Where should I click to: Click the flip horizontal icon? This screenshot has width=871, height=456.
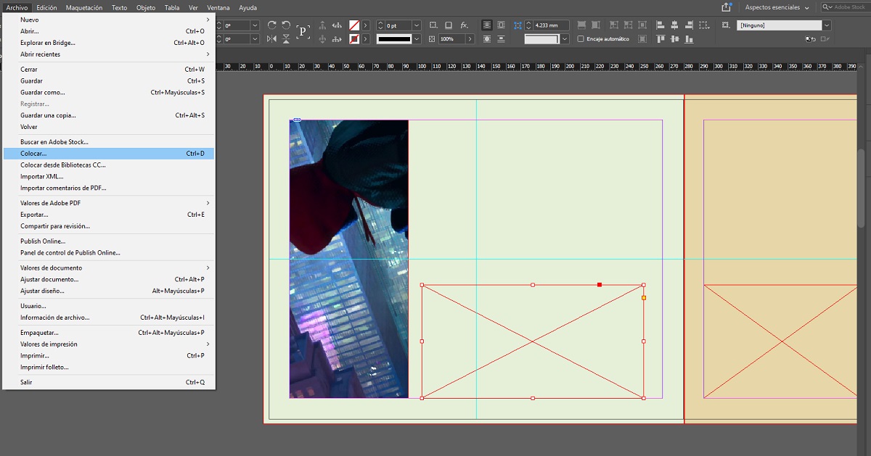(x=271, y=39)
